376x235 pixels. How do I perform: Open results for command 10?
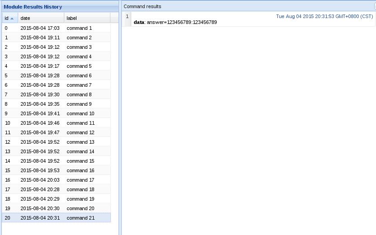click(80, 113)
